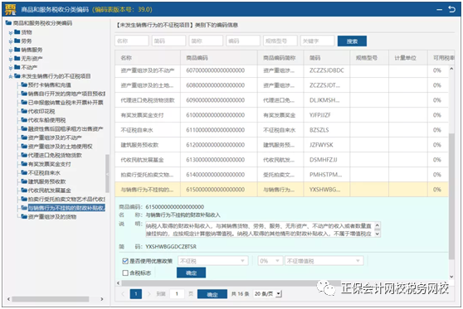Click the table vertical scrollbar thumb
The width and height of the screenshot is (463, 309).
point(451,196)
